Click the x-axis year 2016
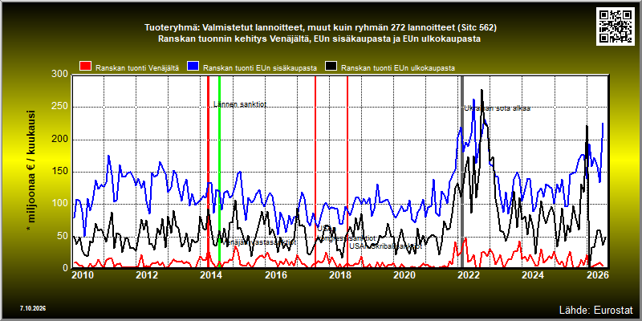 coord(277,275)
